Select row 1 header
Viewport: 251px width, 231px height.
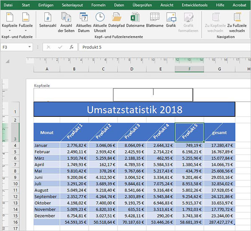tap(15, 109)
